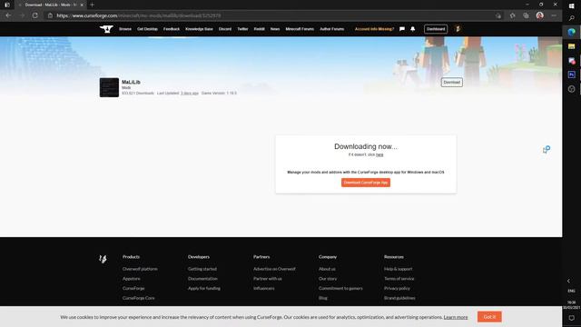The height and width of the screenshot is (327, 581).
Task: Open Commitment to gamers footer link
Action: (x=340, y=288)
